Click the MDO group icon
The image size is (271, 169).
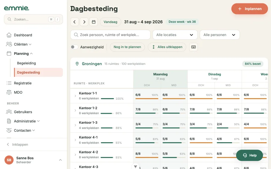pos(9,92)
